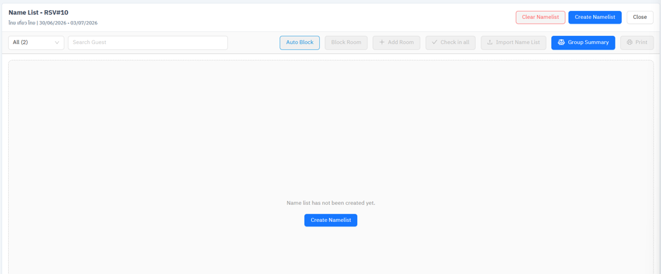Image resolution: width=661 pixels, height=274 pixels.
Task: Click the printer icon on Print
Action: 630,43
